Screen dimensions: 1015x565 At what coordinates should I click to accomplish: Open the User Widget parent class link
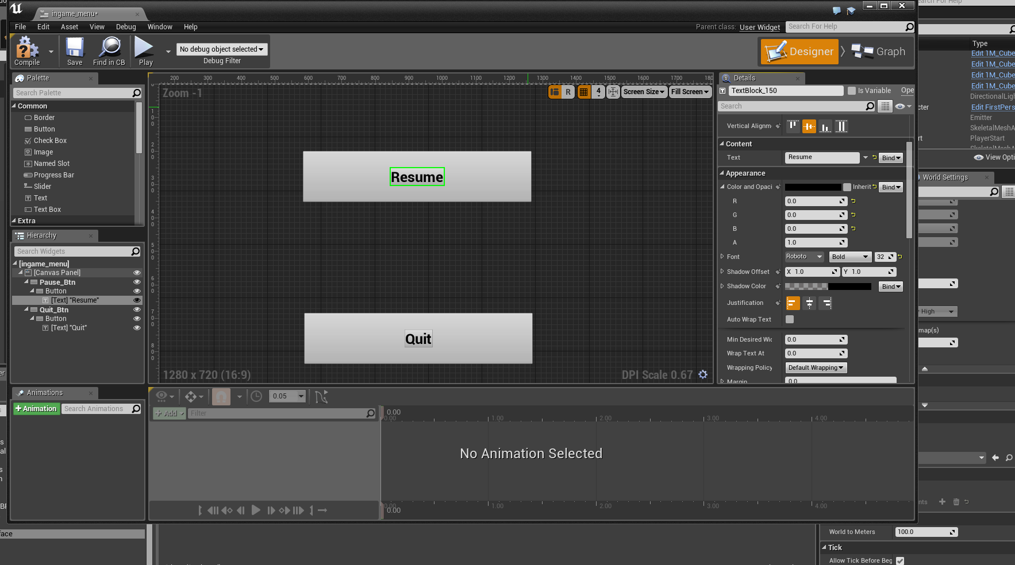[760, 27]
